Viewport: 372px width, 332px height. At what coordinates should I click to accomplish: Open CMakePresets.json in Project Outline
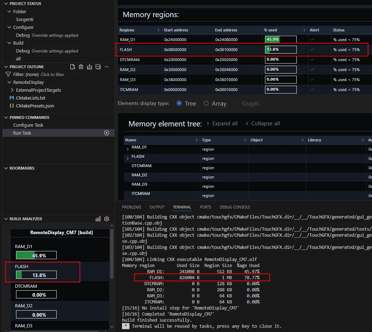35,106
